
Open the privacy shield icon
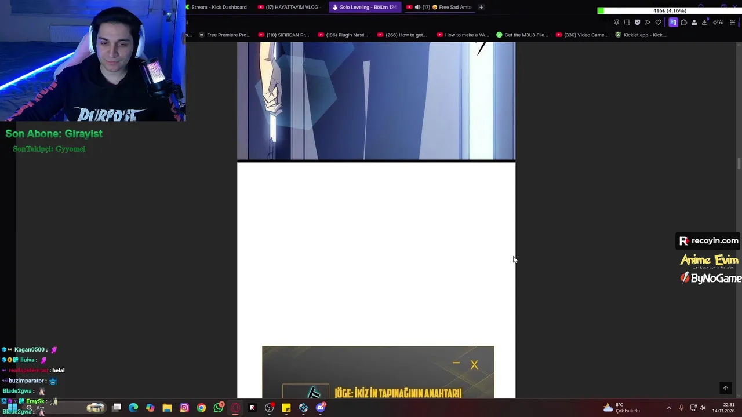tap(637, 23)
